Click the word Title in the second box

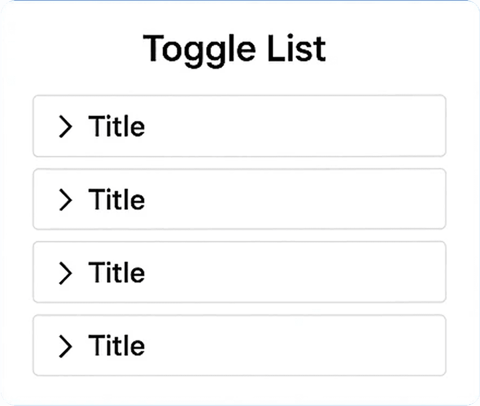pos(116,199)
